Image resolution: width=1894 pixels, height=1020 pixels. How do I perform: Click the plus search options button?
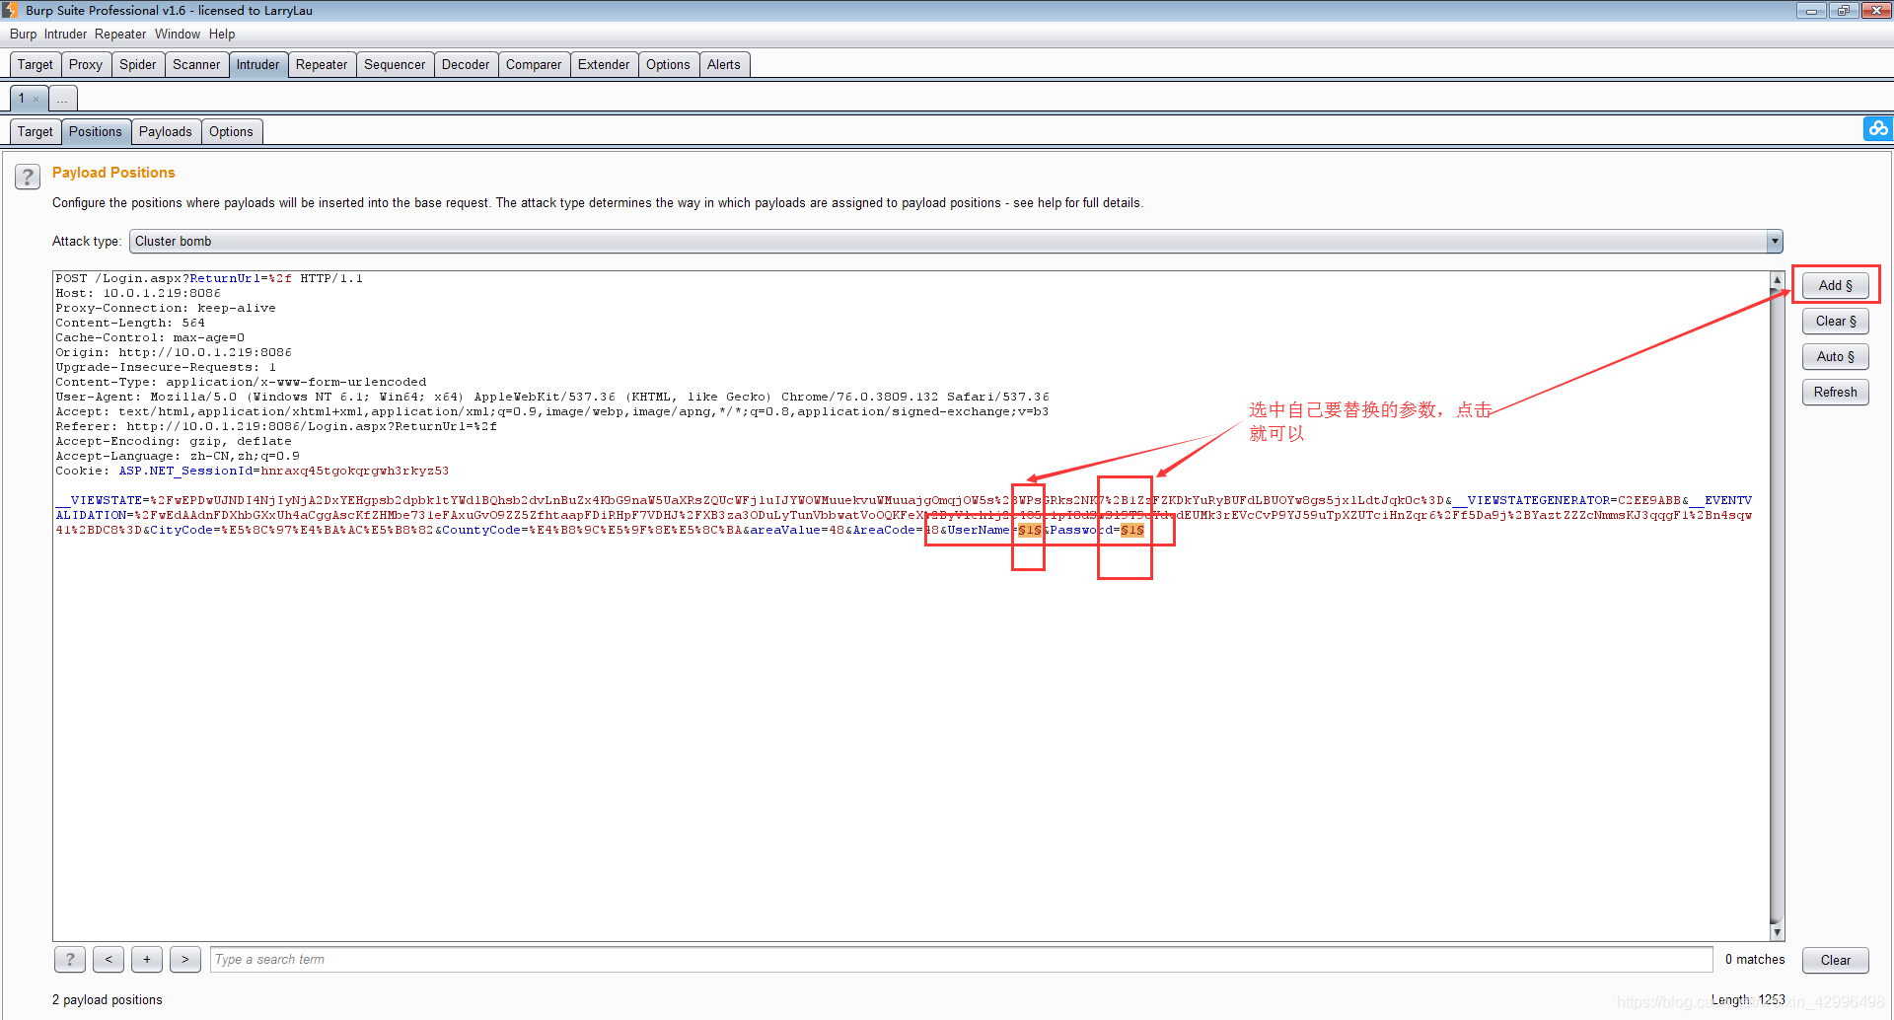click(x=147, y=959)
